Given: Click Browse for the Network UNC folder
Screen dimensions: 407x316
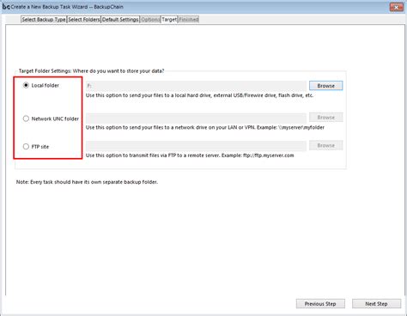Looking at the screenshot, I should click(325, 118).
